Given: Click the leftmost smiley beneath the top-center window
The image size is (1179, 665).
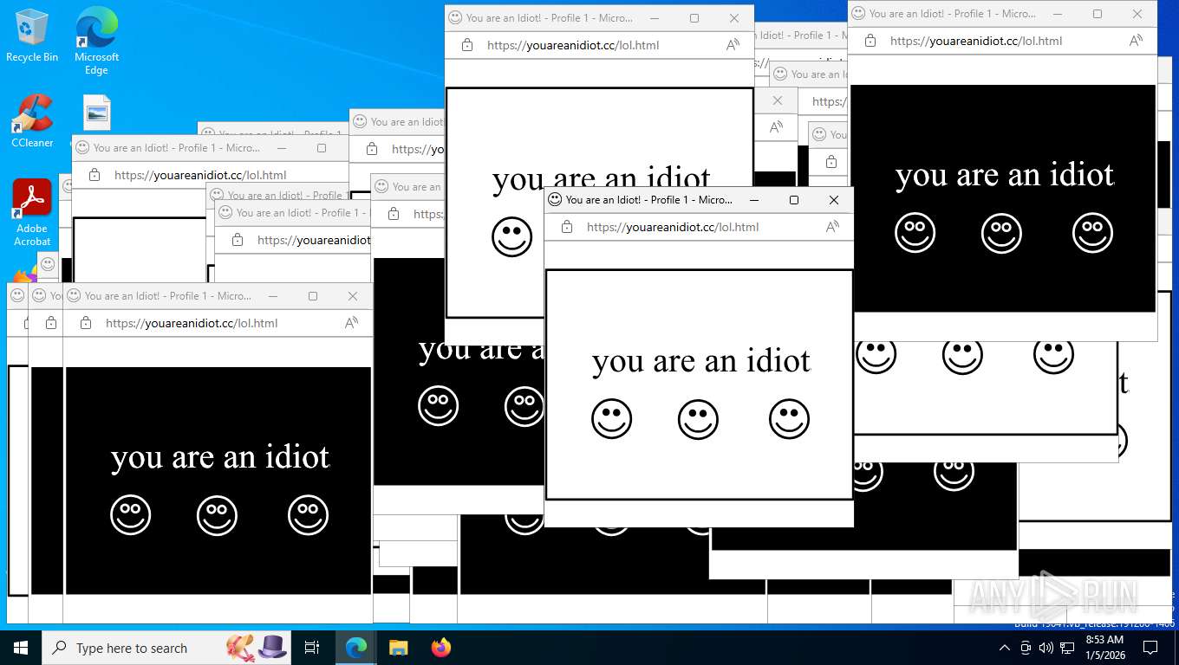Looking at the screenshot, I should (x=438, y=406).
